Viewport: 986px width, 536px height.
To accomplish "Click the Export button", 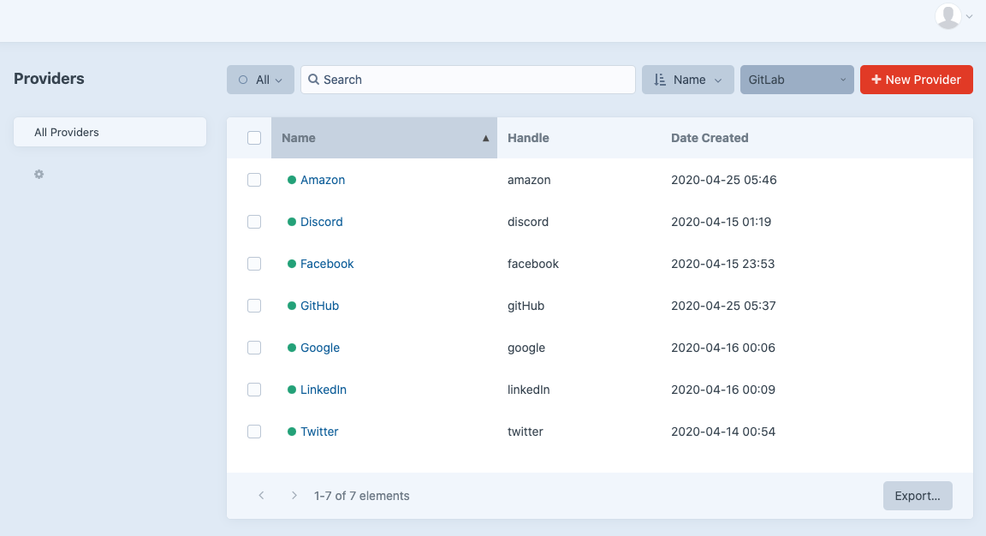I will click(x=918, y=496).
